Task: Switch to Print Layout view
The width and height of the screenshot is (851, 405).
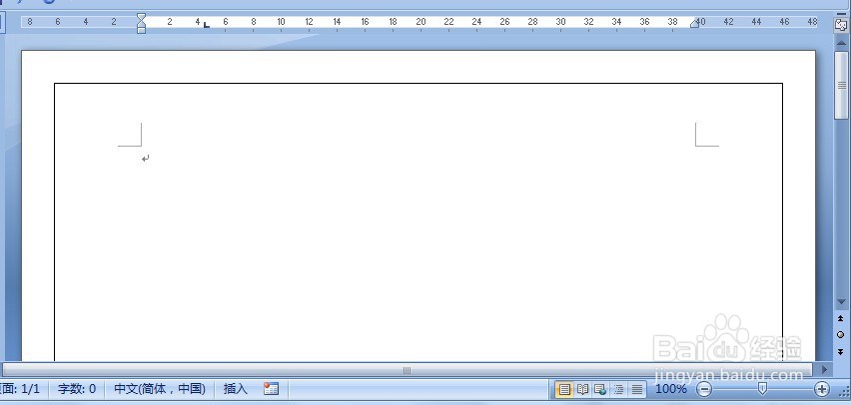Action: click(x=564, y=389)
